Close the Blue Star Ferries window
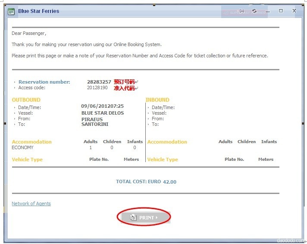This screenshot has height=244, width=307. pyautogui.click(x=294, y=11)
